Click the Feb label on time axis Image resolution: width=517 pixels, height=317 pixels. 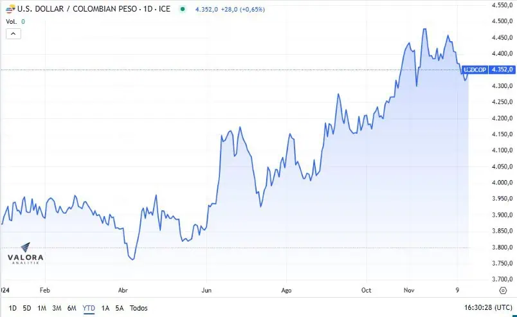click(45, 290)
